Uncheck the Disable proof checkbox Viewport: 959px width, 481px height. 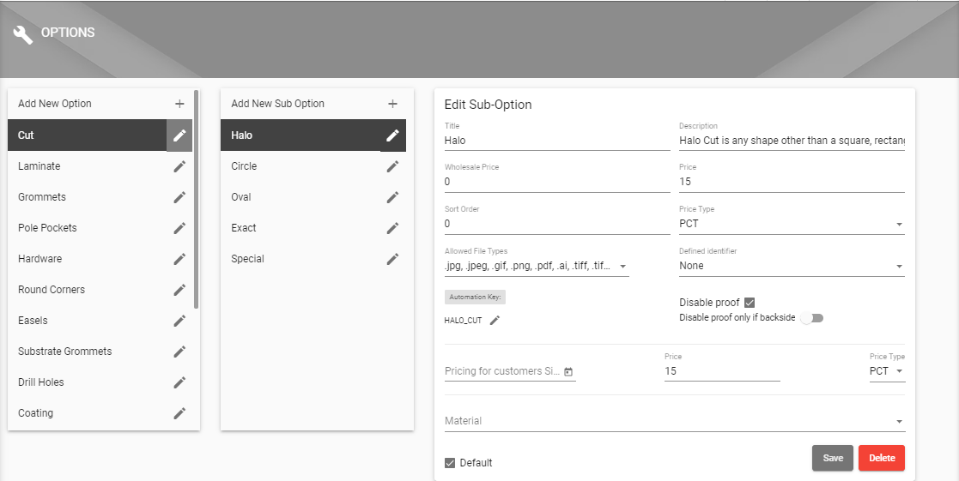(x=750, y=303)
